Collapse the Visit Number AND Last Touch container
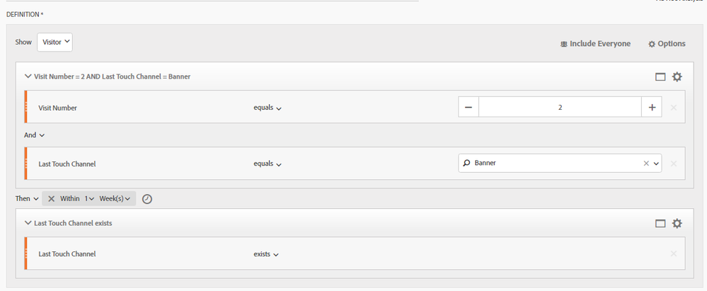 [28, 76]
